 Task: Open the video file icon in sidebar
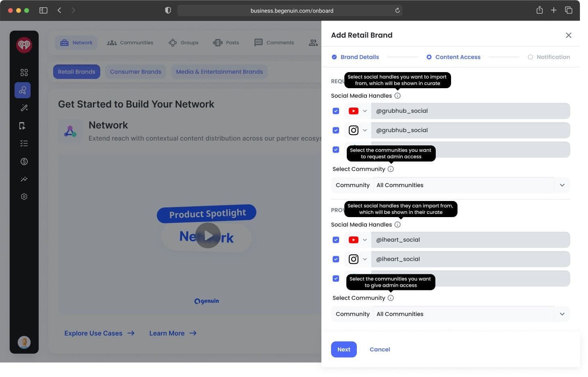pos(23,126)
